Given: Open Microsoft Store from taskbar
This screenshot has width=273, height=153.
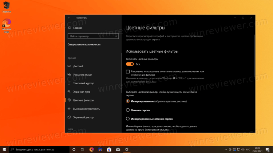Looking at the screenshot, I should pos(109,149).
